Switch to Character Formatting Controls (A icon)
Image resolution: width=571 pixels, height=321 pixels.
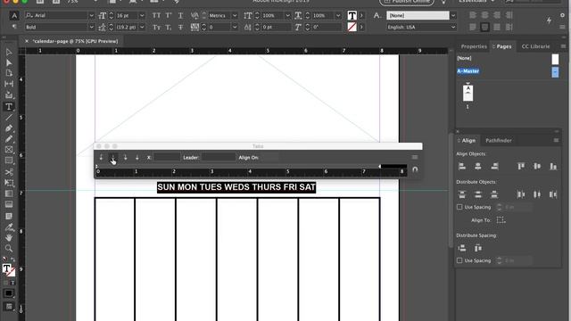14,16
